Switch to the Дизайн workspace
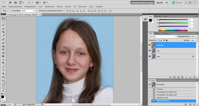 coord(160,3)
